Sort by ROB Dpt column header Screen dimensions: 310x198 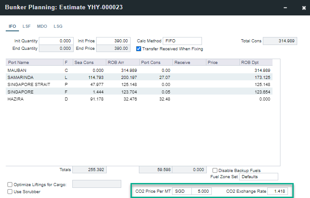point(256,63)
